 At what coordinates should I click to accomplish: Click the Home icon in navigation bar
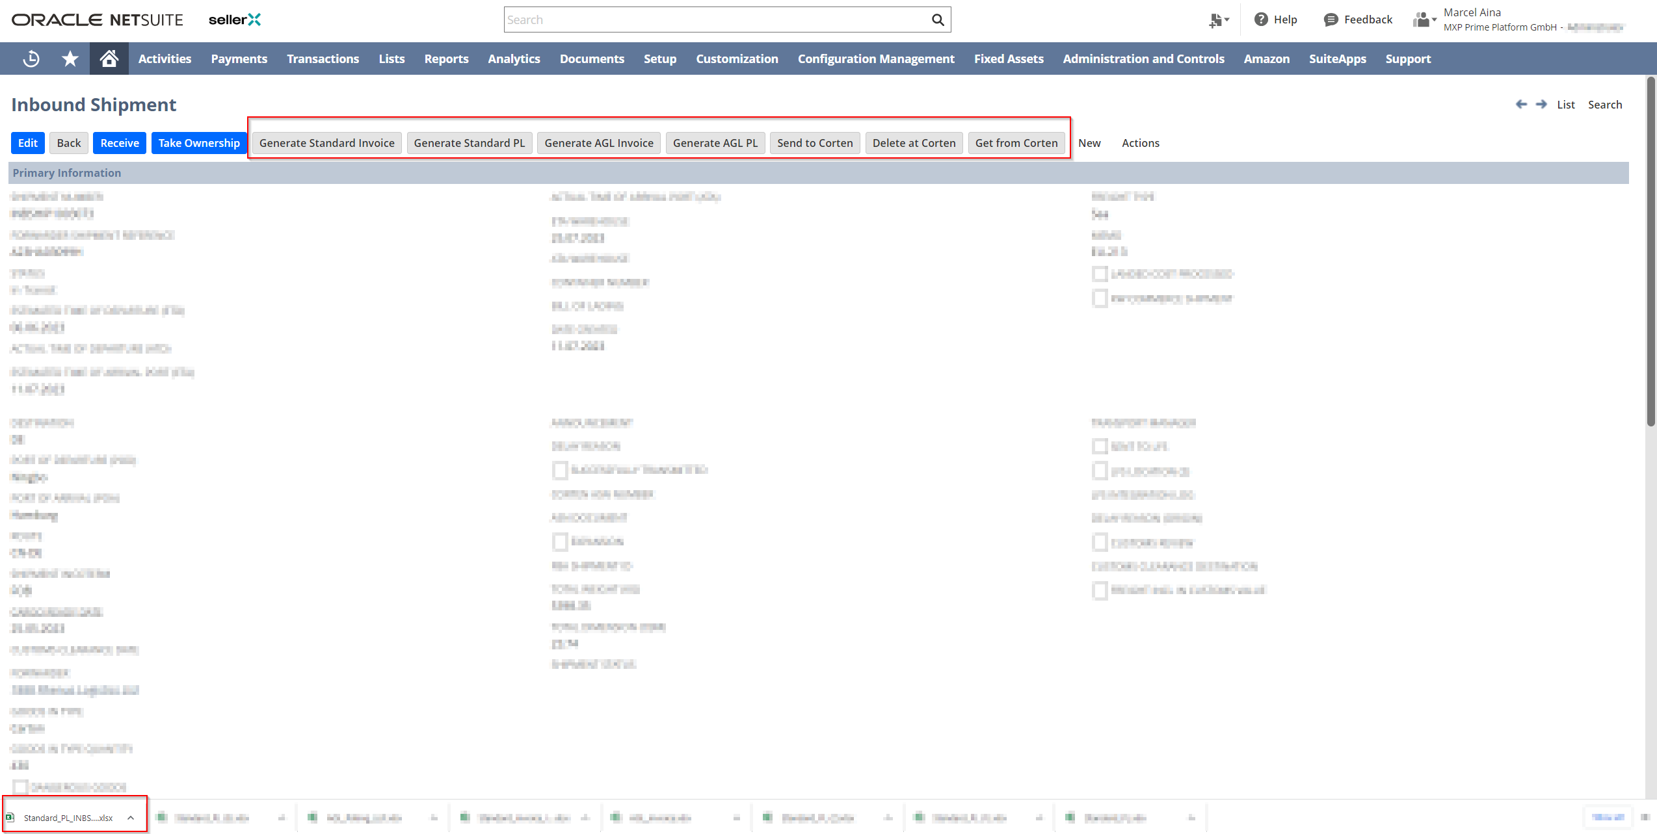coord(109,59)
